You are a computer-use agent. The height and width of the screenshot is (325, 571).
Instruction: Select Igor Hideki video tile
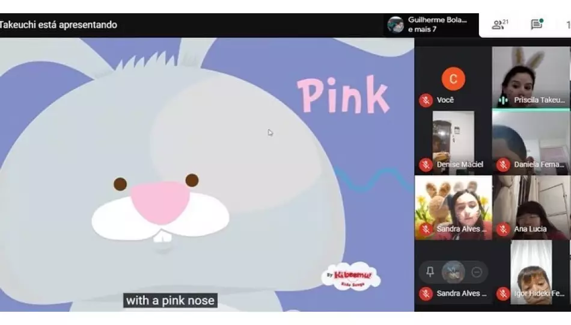click(x=531, y=272)
